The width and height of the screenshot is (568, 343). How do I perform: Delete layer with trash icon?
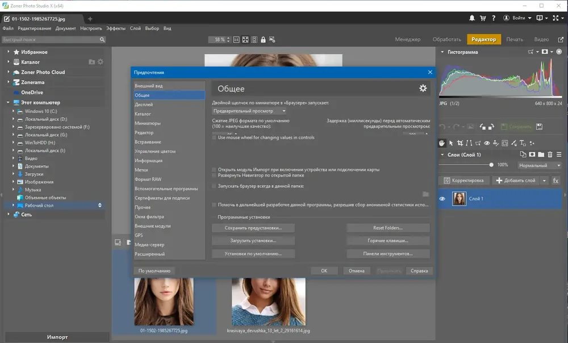(550, 154)
